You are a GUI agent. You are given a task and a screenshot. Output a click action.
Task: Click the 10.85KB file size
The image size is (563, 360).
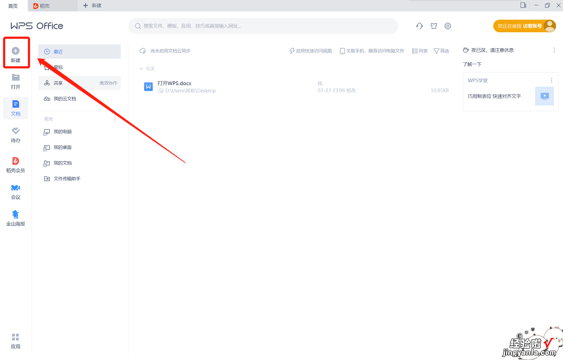pyautogui.click(x=440, y=90)
